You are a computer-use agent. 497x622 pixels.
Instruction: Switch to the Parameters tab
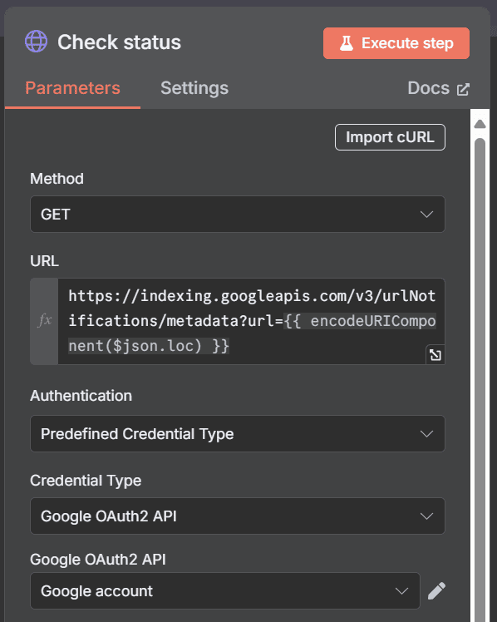coord(72,88)
